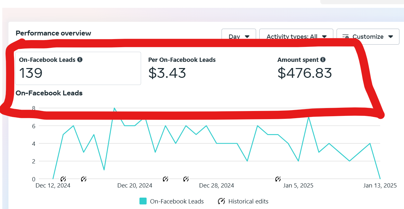The width and height of the screenshot is (404, 209).
Task: Expand the Customize dropdown arrow
Action: 391,36
